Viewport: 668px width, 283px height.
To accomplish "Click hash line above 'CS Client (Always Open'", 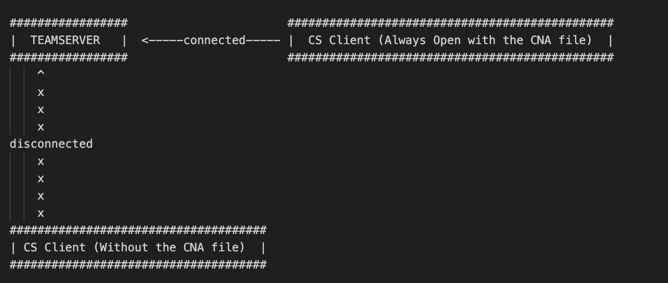I will (x=450, y=23).
